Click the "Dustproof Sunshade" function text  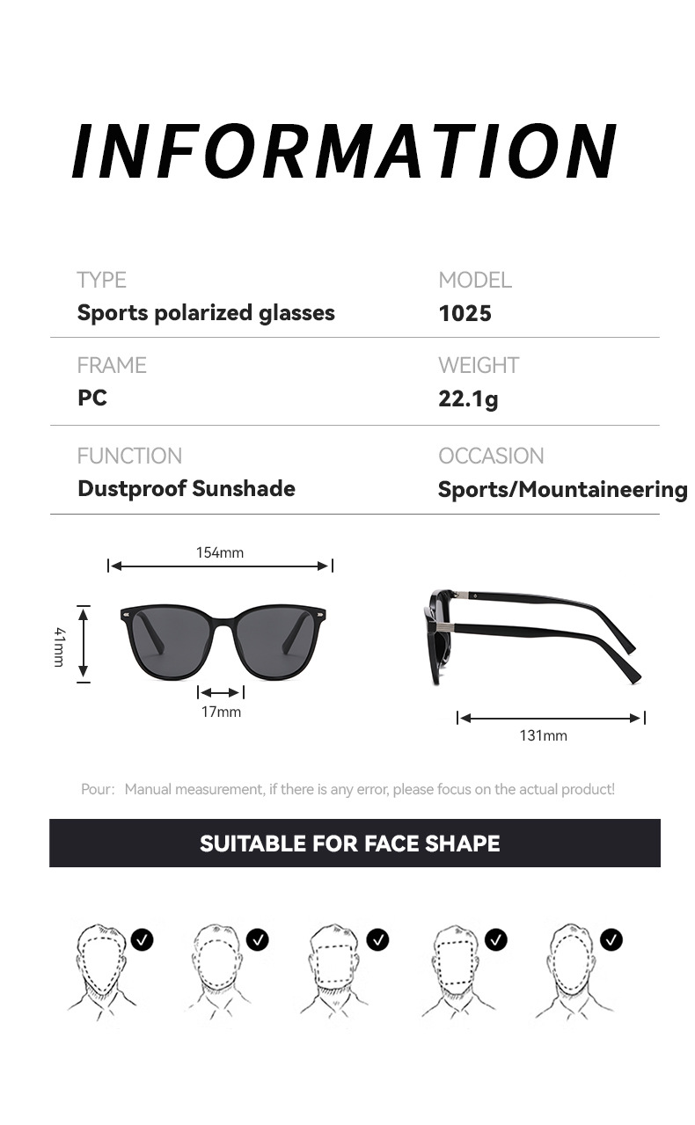187,489
